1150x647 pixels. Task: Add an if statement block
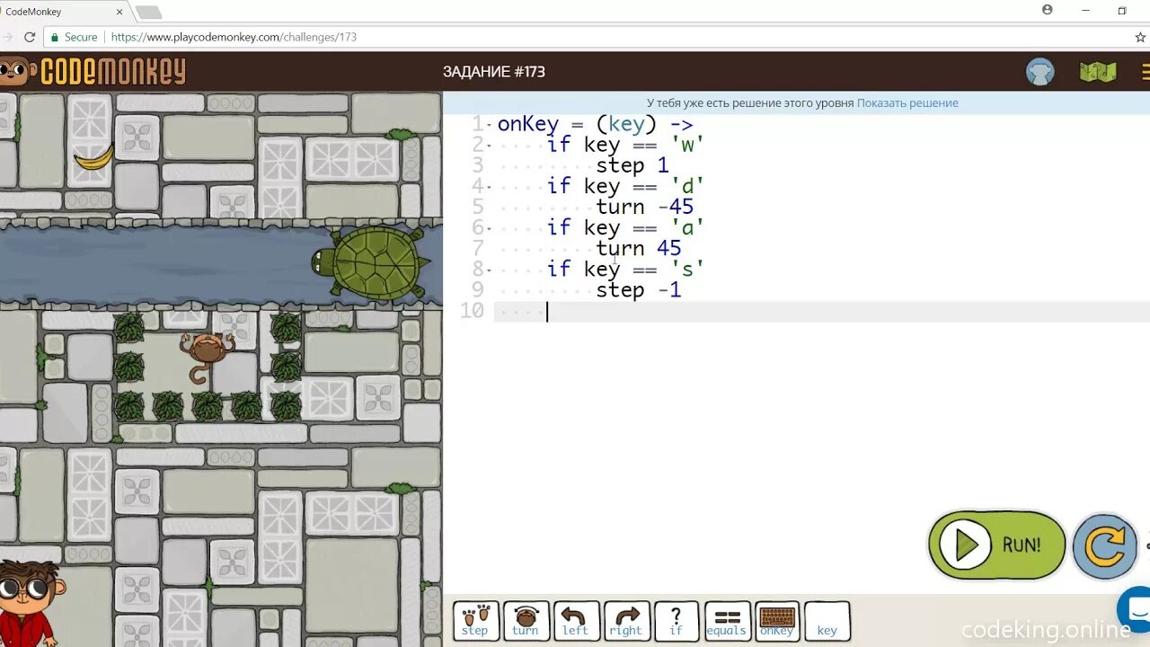pos(677,621)
